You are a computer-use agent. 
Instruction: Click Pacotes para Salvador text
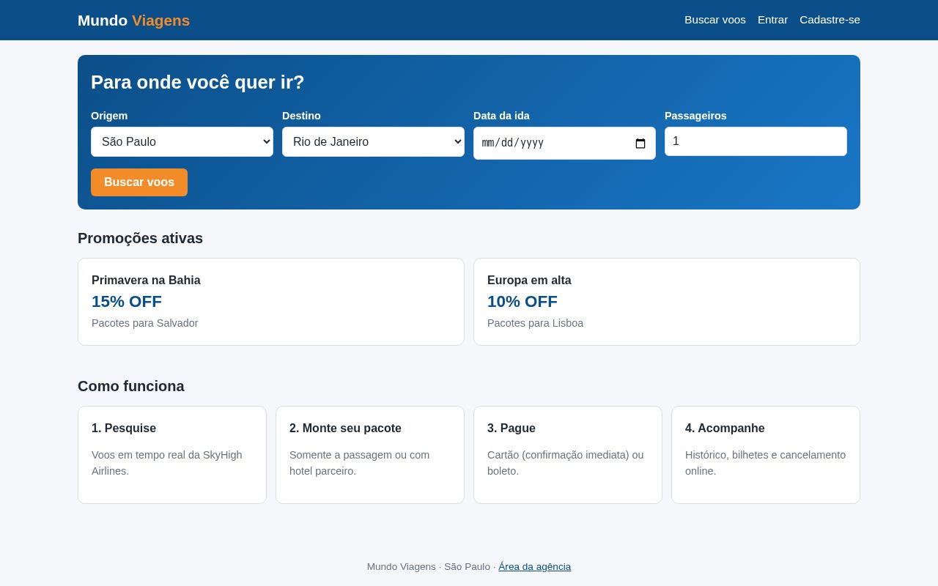tap(145, 323)
